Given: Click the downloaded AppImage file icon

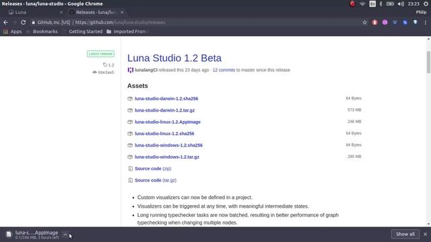Looking at the screenshot, I should coord(9,235).
